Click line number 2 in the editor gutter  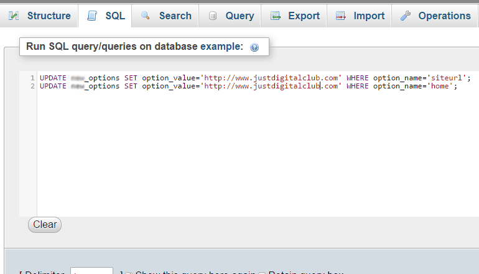(x=33, y=86)
